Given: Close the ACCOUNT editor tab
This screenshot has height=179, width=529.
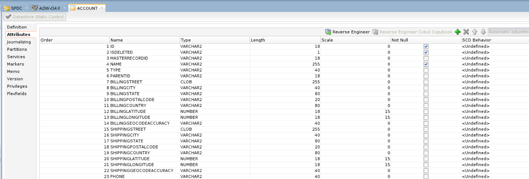Looking at the screenshot, I should point(102,8).
